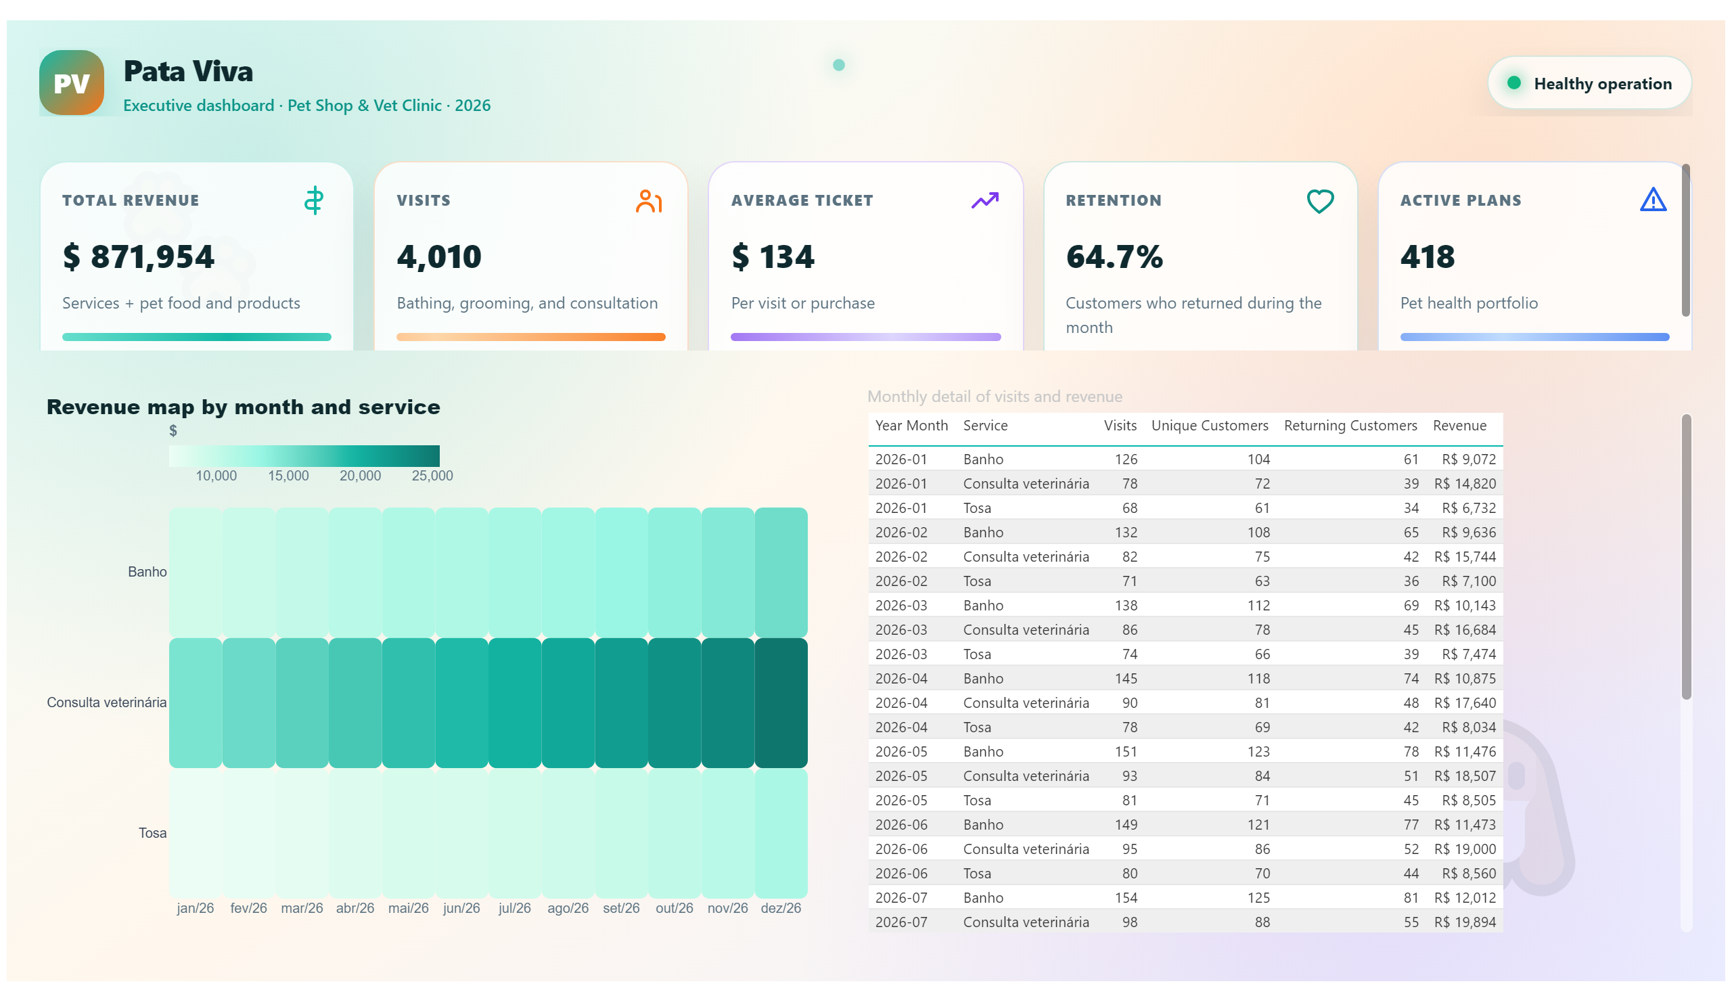The height and width of the screenshot is (988, 1732).
Task: Select dez/26 Consulta veterinária heatmap cell
Action: click(x=780, y=702)
